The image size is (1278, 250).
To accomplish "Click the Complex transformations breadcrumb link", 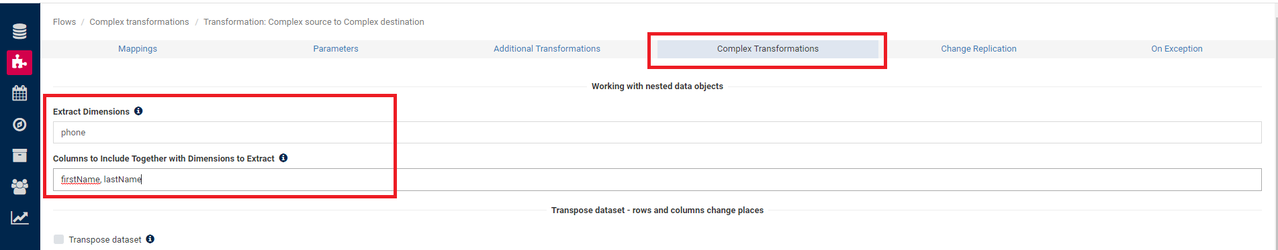I will coord(139,22).
